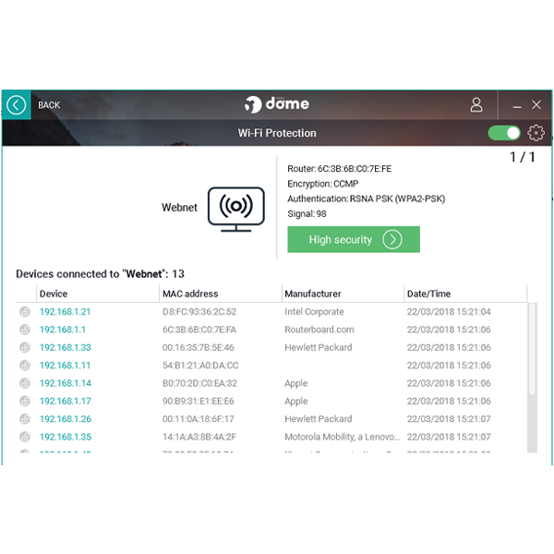Click Router MAC 6C:3B:6B:C0:7E:FE text

click(340, 169)
